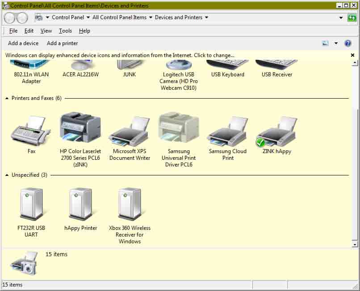Open the Tools menu
Screen dimensions: 360x291
[x=65, y=31]
